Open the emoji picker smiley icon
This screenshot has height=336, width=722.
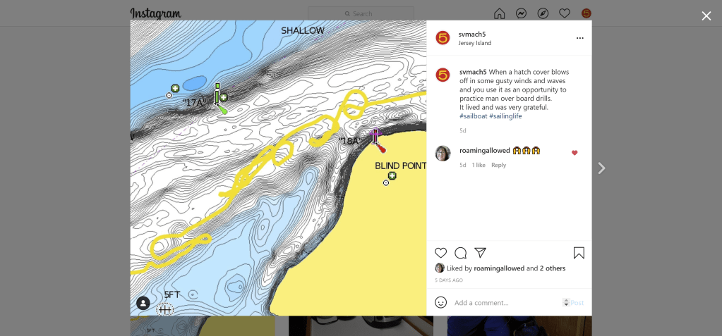(440, 302)
